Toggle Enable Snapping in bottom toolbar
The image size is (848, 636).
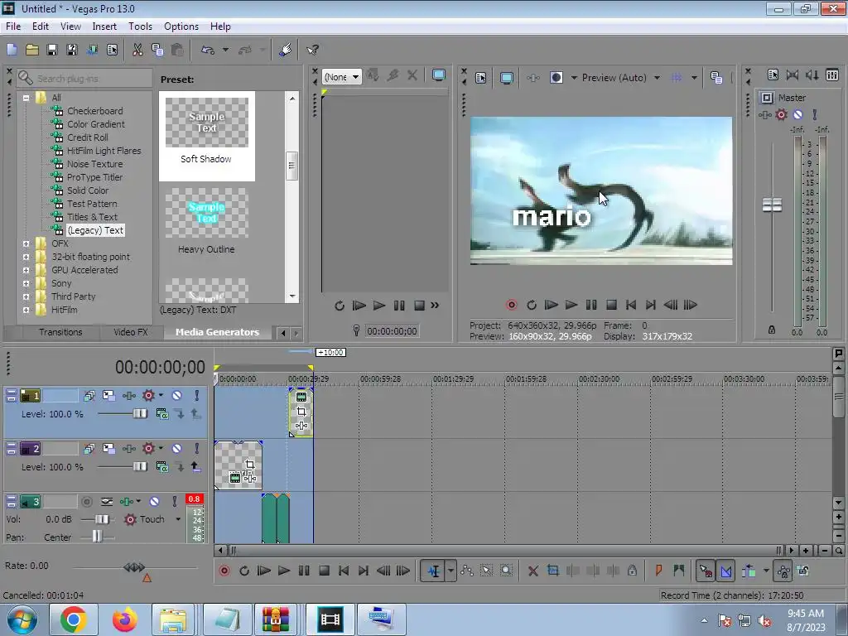click(706, 571)
